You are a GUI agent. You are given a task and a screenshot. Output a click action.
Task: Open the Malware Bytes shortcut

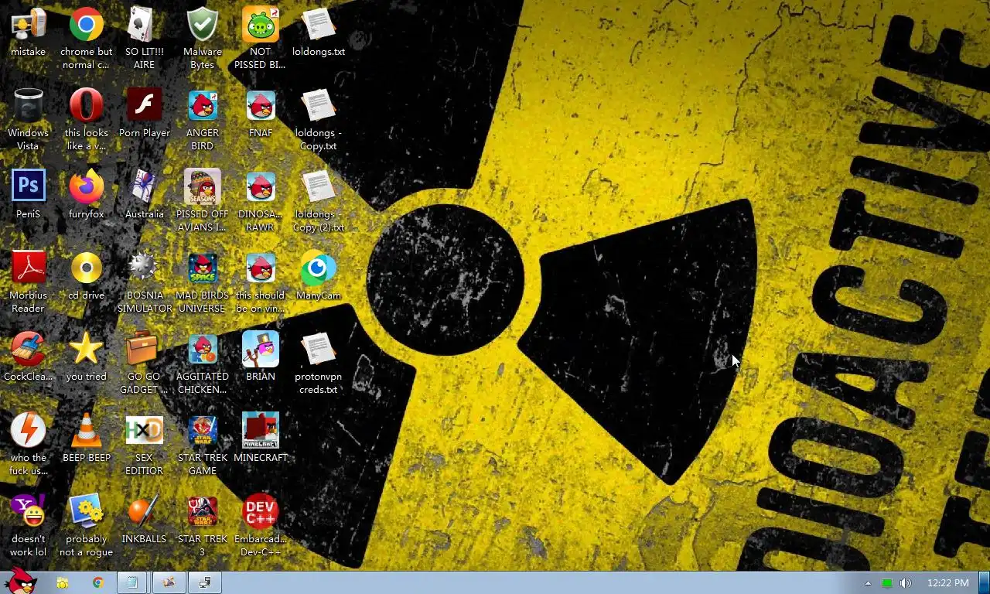coord(202,39)
